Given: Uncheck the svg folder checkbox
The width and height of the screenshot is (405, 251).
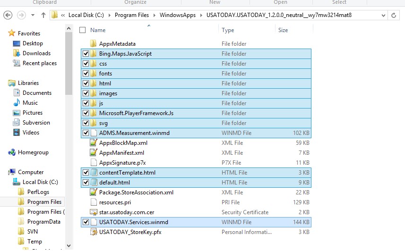Looking at the screenshot, I should click(86, 123).
